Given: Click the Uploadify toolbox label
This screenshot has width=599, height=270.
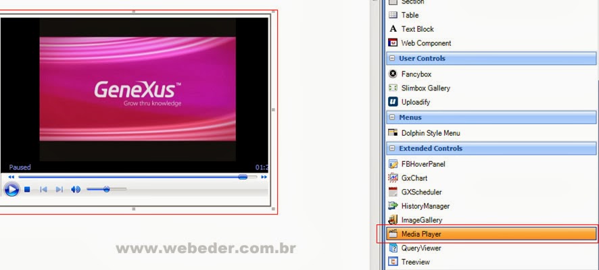Looking at the screenshot, I should coord(416,102).
